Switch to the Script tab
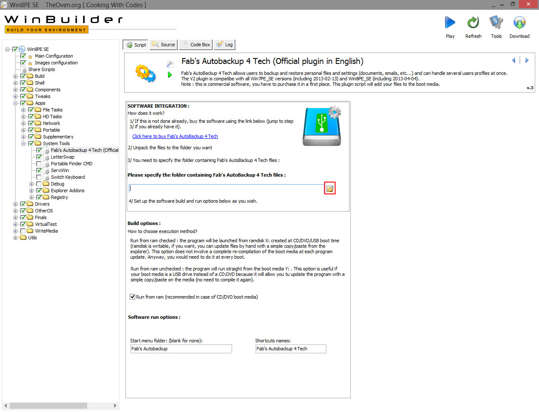Image resolution: width=539 pixels, height=413 pixels. coord(136,45)
